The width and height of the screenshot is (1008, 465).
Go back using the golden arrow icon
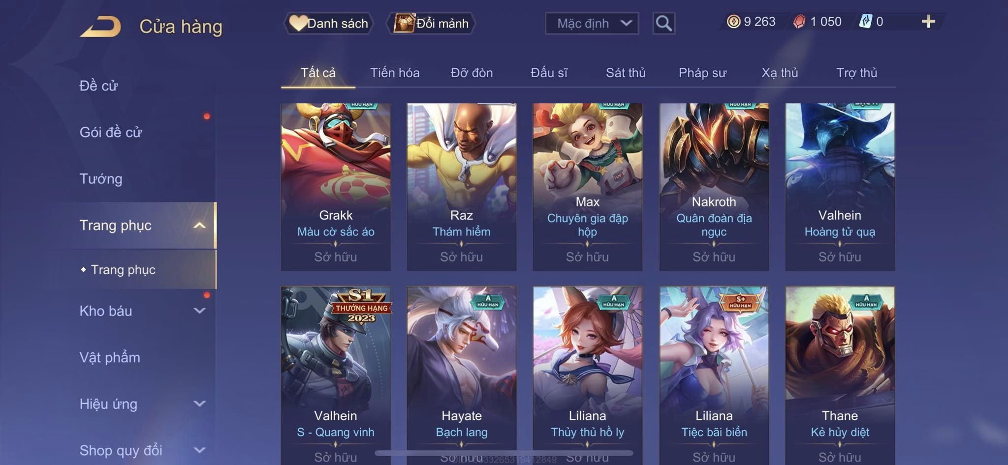point(101,27)
